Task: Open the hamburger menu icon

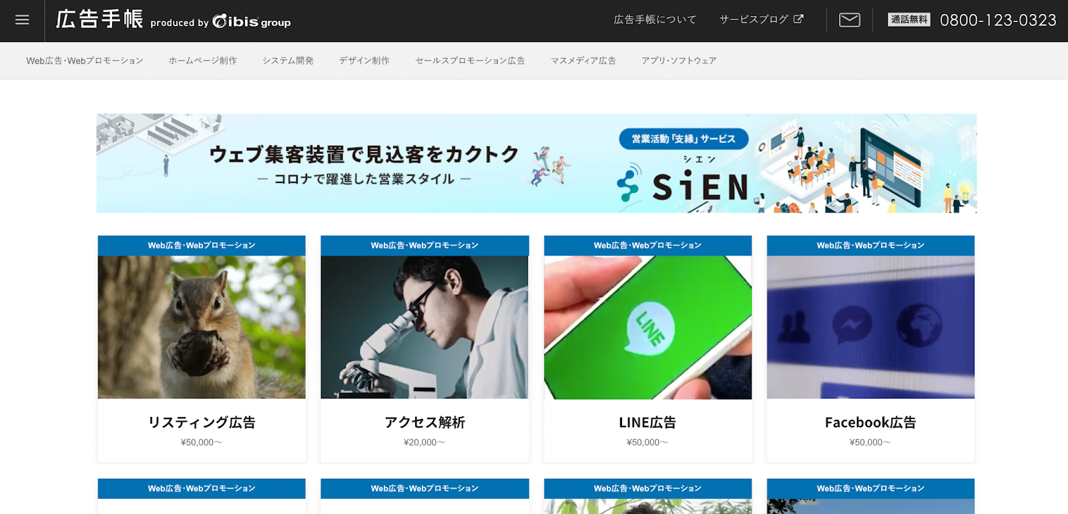Action: pyautogui.click(x=22, y=20)
